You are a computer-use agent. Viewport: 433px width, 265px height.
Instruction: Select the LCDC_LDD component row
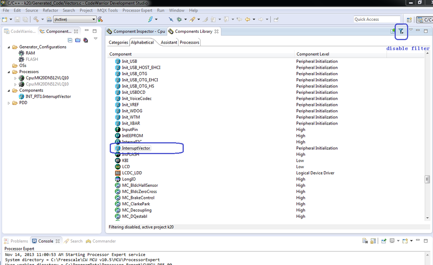pos(132,173)
